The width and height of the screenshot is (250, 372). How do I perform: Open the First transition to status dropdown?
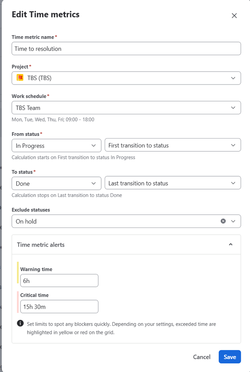(x=173, y=145)
